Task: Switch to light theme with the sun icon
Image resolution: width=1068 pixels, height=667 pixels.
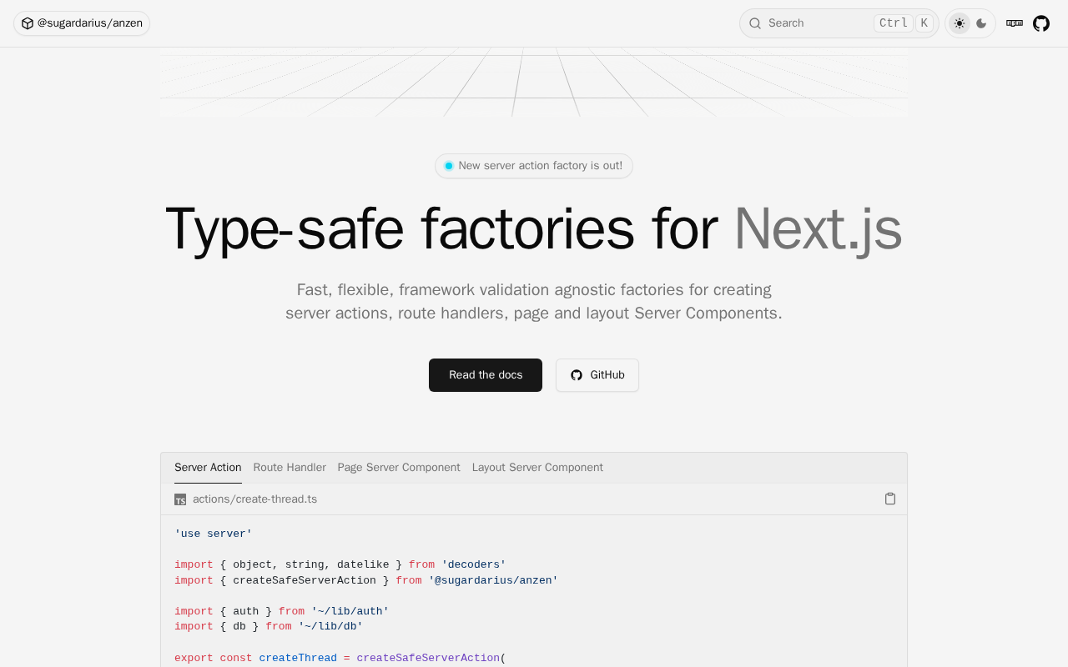Action: pyautogui.click(x=960, y=23)
